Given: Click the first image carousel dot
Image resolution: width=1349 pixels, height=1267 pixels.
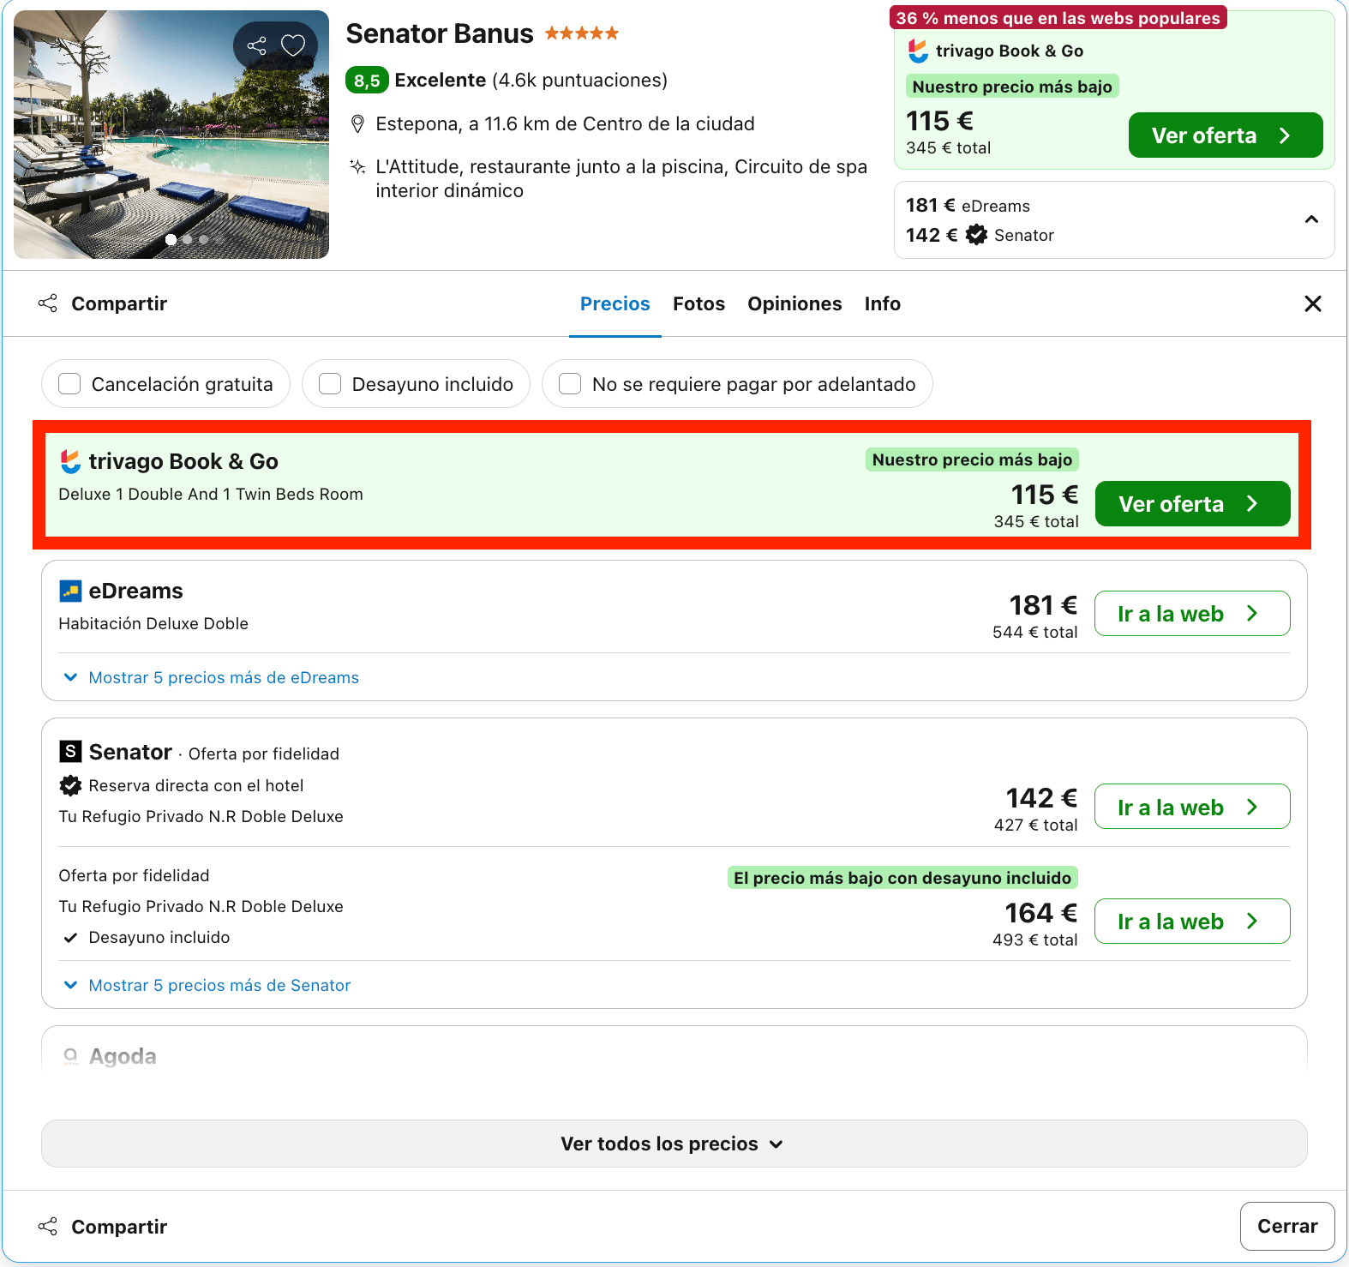Looking at the screenshot, I should (171, 240).
